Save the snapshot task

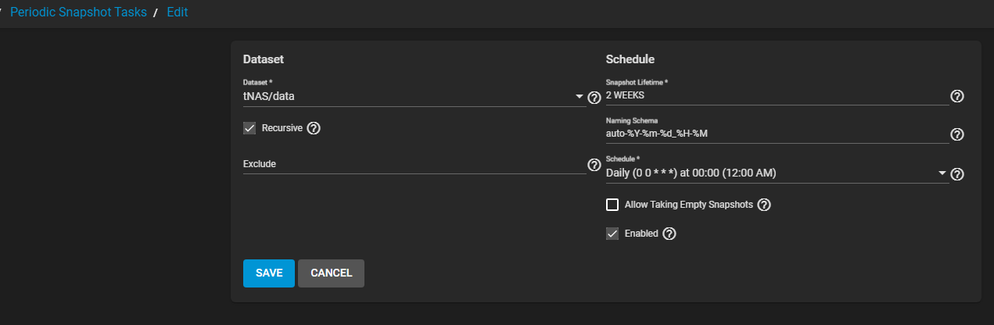pos(269,273)
